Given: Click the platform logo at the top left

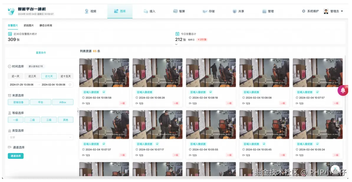Looking at the screenshot, I should (11, 11).
